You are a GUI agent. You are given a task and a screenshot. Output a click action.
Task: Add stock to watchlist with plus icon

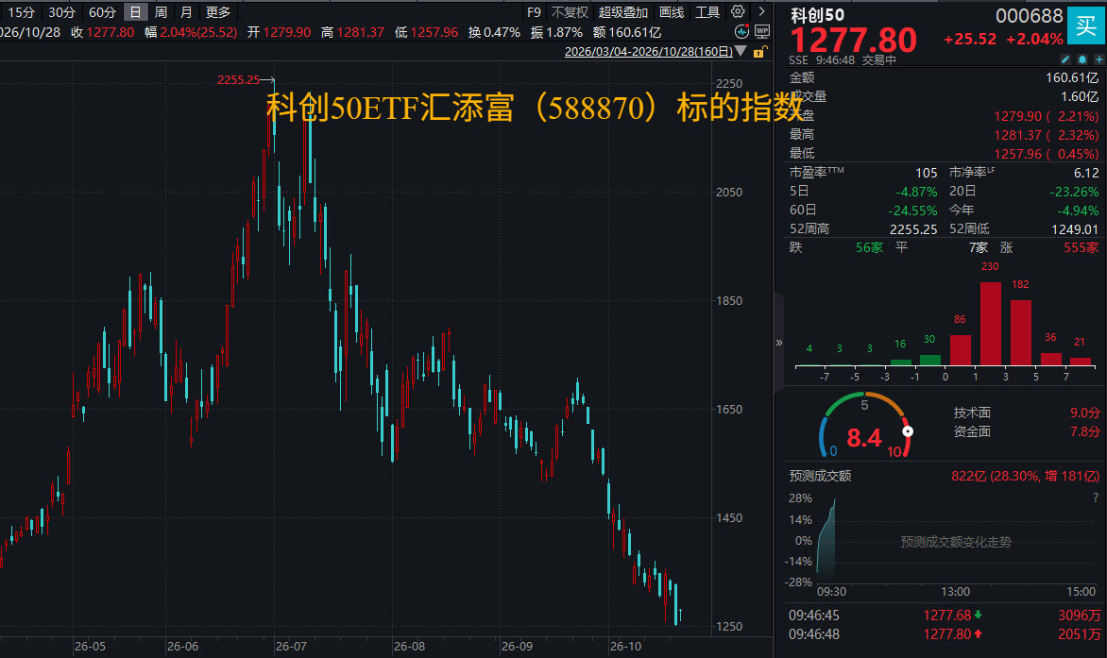1099,59
